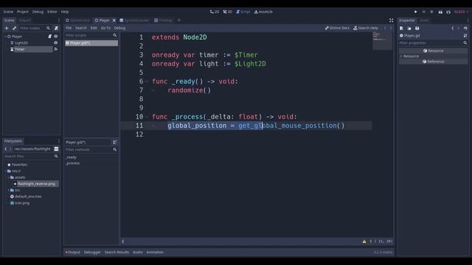Viewport: 472px width, 265px height.
Task: Collapse the Player node tree
Action: (5, 36)
